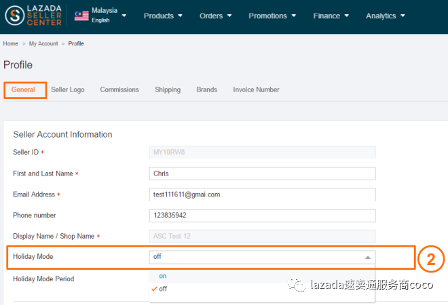Click the Profile breadcrumb text

point(76,43)
